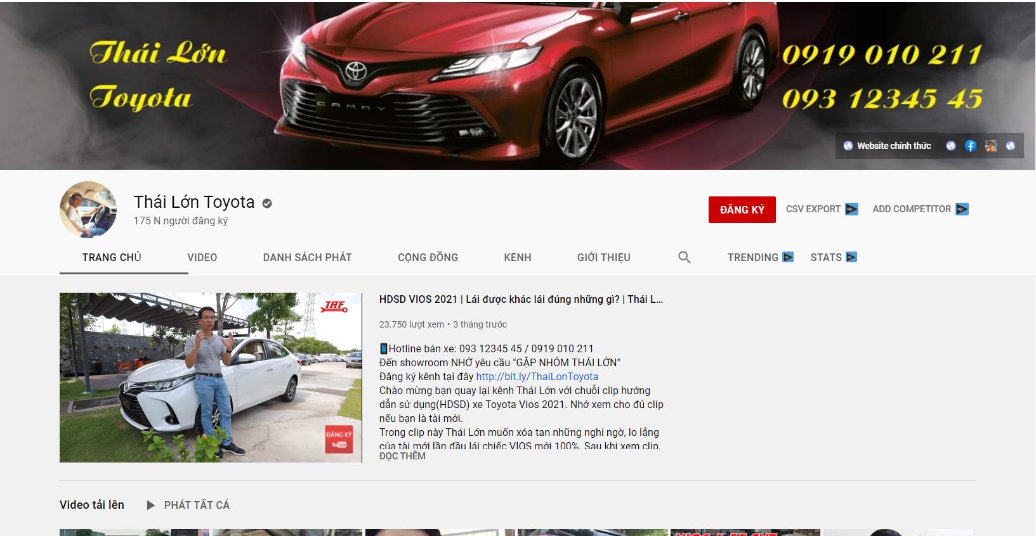Open the Facebook link in the banner

coord(970,146)
